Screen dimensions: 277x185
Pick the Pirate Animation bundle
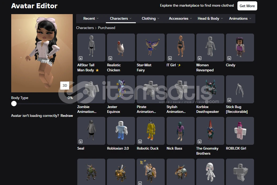click(151, 89)
